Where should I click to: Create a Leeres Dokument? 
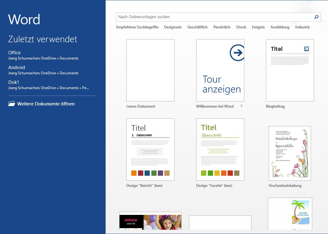pyautogui.click(x=150, y=70)
